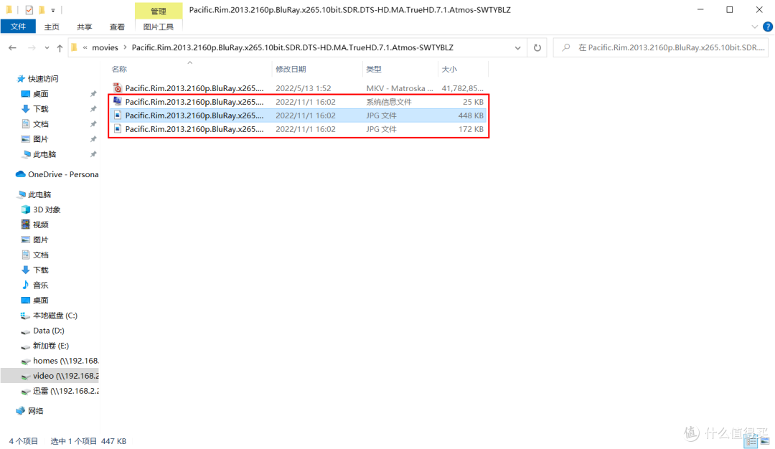The height and width of the screenshot is (449, 775).
Task: Click the Quick access star icon
Action: (21, 78)
